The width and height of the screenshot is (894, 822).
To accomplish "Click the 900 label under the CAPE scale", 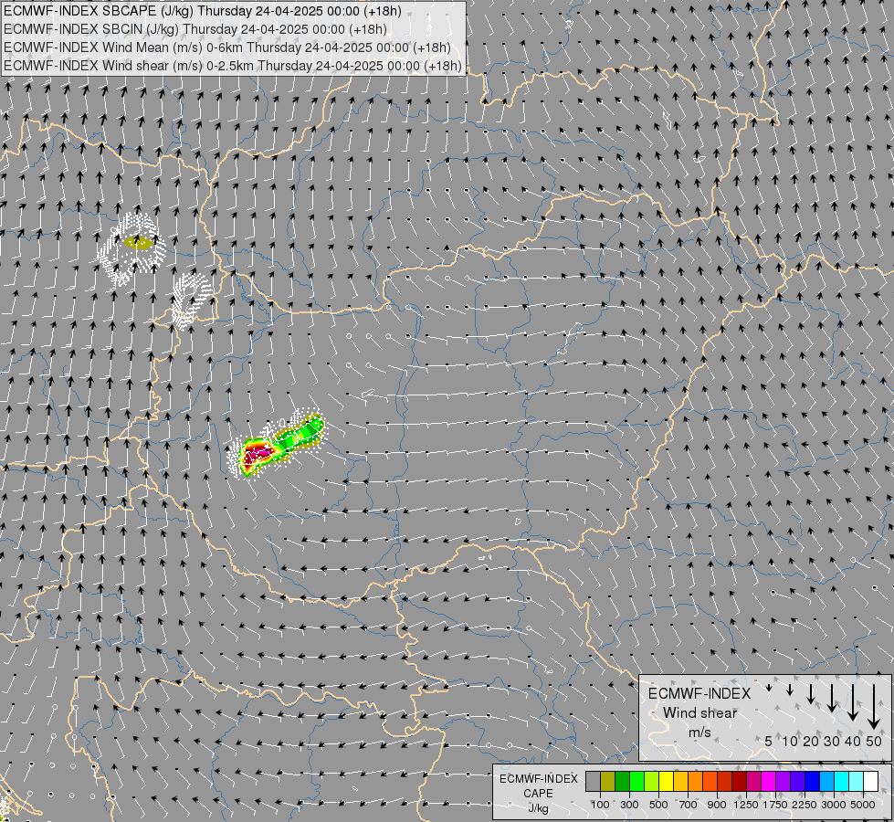I will tap(717, 805).
